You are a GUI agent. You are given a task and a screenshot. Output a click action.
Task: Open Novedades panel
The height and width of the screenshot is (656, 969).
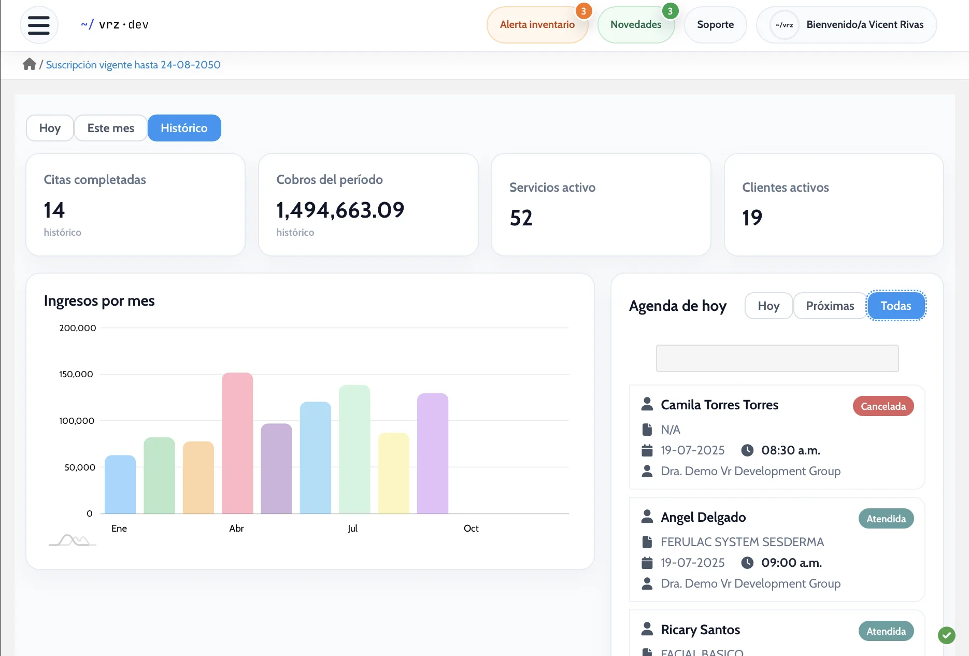[636, 25]
